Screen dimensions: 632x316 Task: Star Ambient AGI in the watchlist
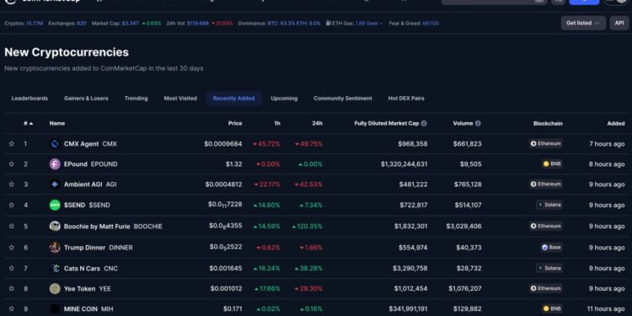click(x=11, y=185)
